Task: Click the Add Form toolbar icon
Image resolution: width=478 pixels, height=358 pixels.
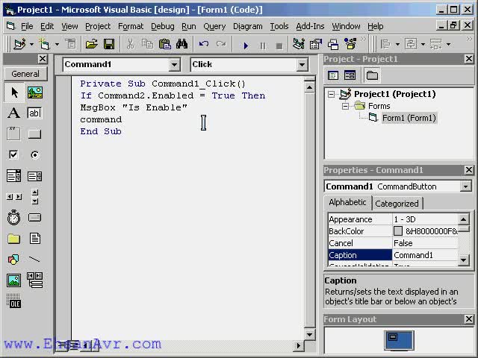Action: click(x=45, y=45)
